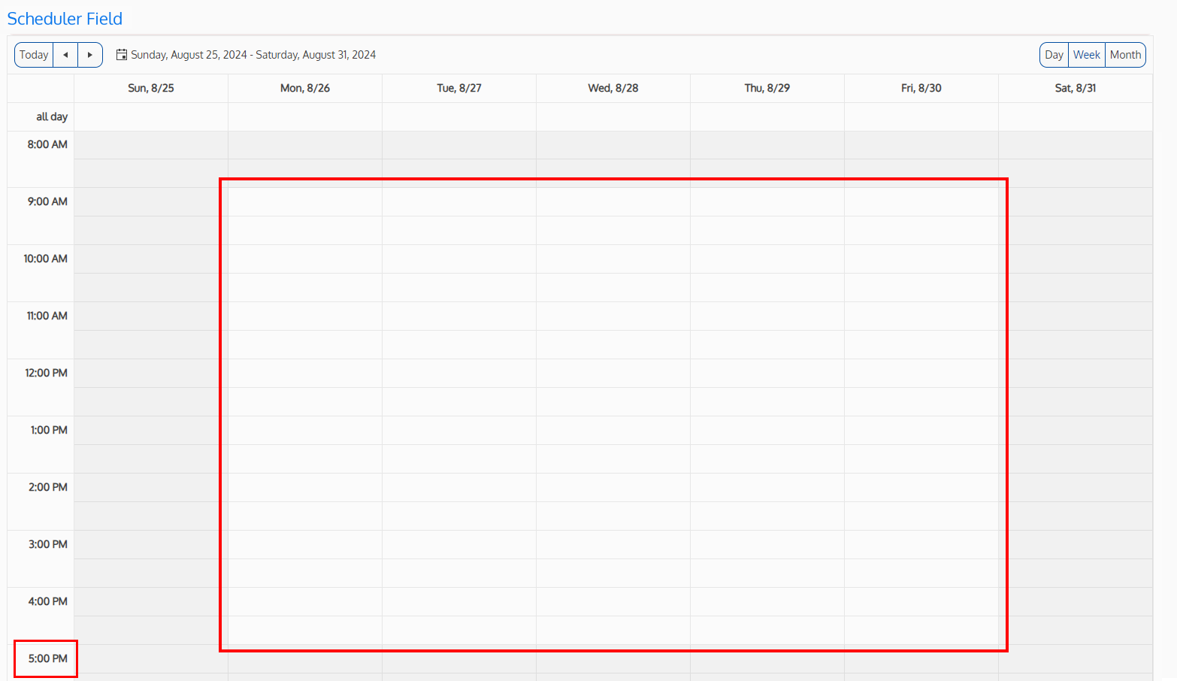This screenshot has height=681, width=1177.
Task: Click the date range 'Sunday, August 25, 2024 - Saturday, August 31, 2024'
Action: (x=253, y=55)
